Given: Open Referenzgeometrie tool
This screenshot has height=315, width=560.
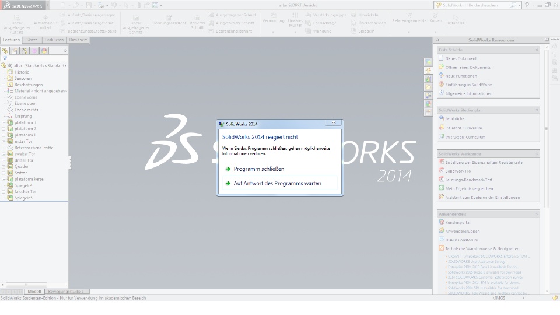Looking at the screenshot, I should (409, 18).
